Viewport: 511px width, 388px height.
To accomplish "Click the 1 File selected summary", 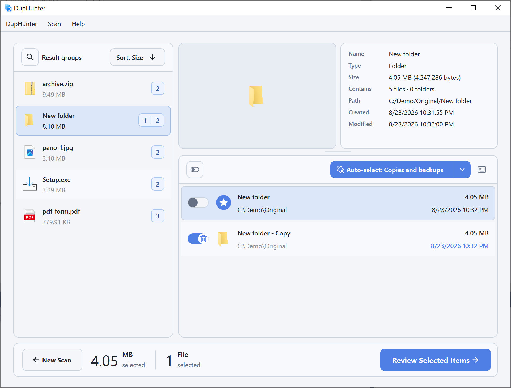I will point(183,360).
